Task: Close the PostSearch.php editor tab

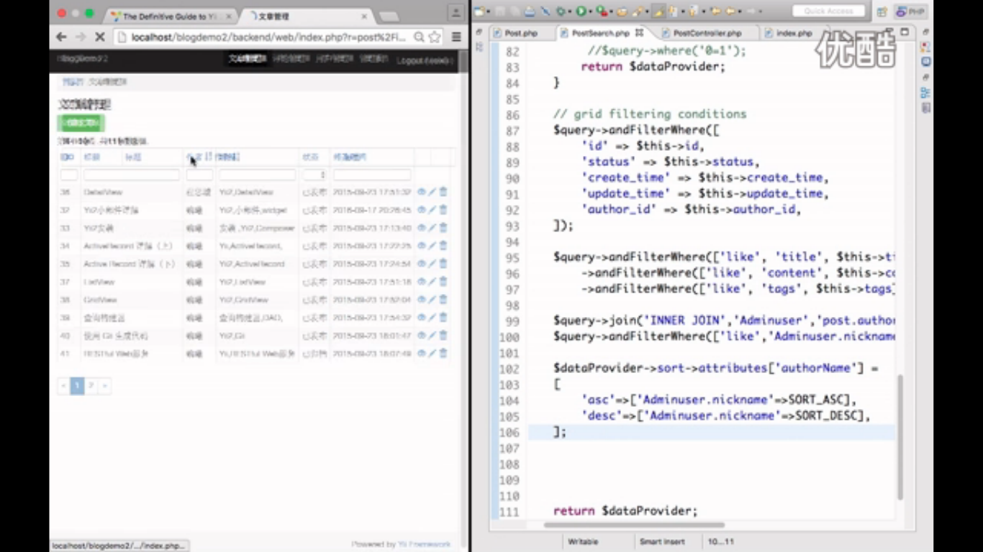Action: [639, 33]
